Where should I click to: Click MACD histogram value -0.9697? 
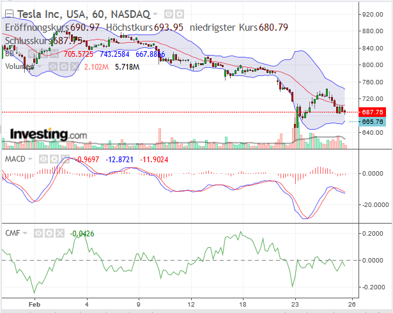pyautogui.click(x=88, y=160)
